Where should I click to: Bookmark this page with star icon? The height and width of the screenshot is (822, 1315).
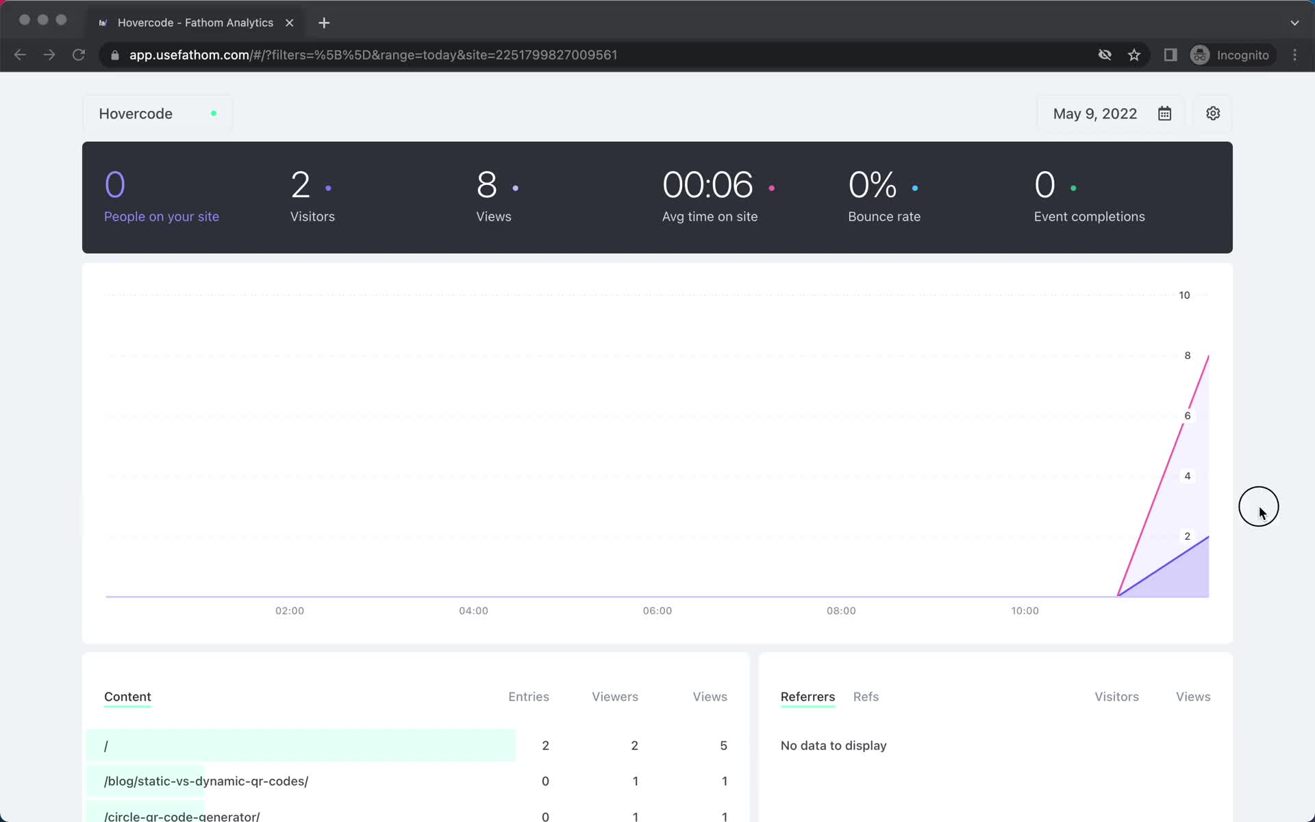(x=1134, y=55)
